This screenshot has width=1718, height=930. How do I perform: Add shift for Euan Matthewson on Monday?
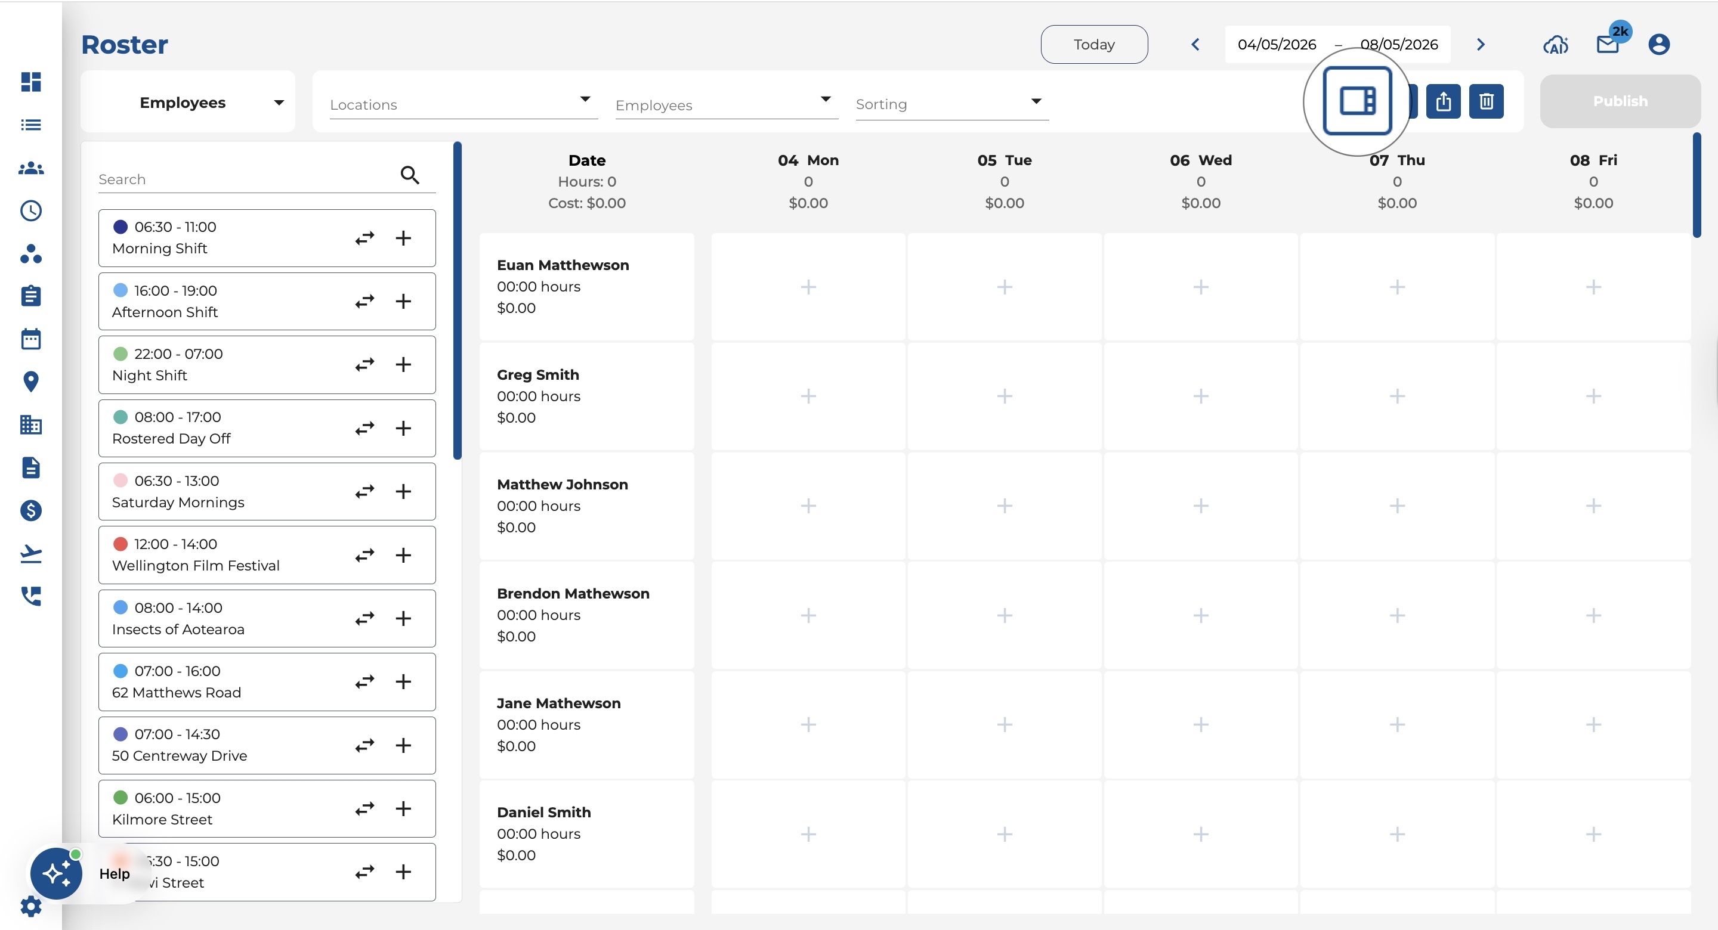coord(808,287)
